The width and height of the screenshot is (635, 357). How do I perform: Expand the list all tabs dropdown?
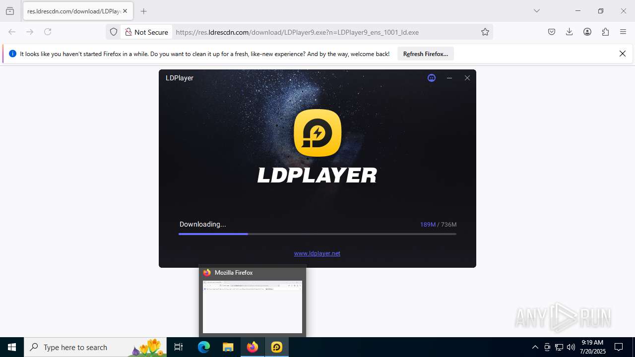(x=537, y=11)
